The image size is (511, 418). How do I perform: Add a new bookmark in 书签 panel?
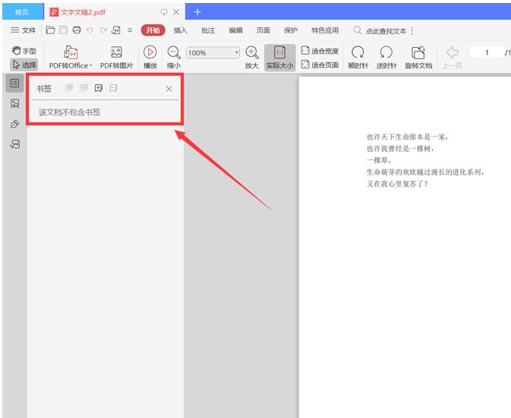click(x=99, y=88)
